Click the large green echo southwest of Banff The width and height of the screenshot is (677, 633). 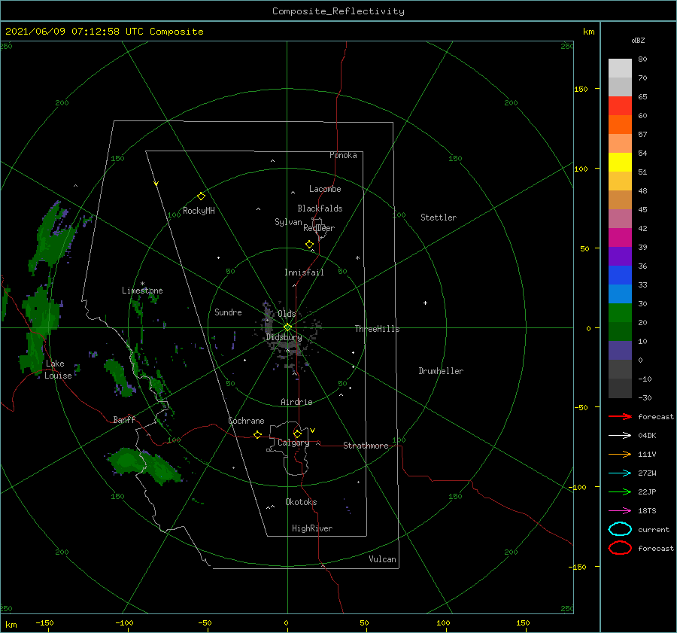(x=144, y=465)
